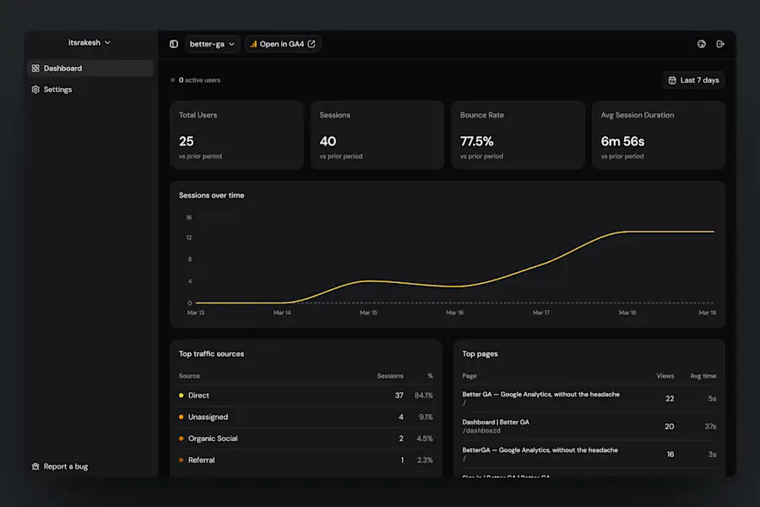Click the yellow dot beside Direct
Viewport: 760px width, 507px height.
pos(182,396)
